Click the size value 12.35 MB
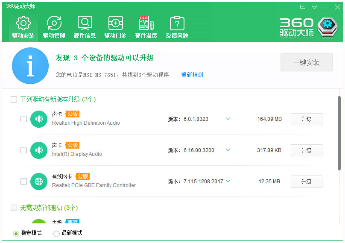 (269, 182)
